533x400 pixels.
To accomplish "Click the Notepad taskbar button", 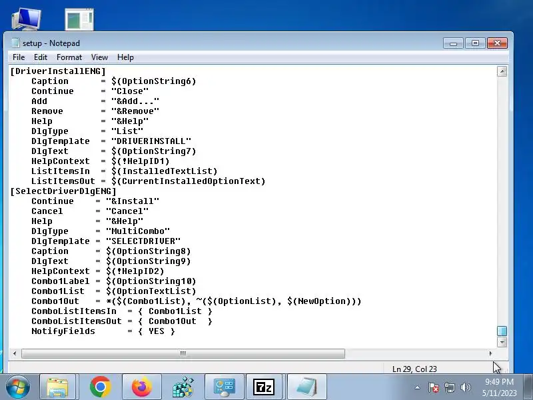I will coord(306,387).
